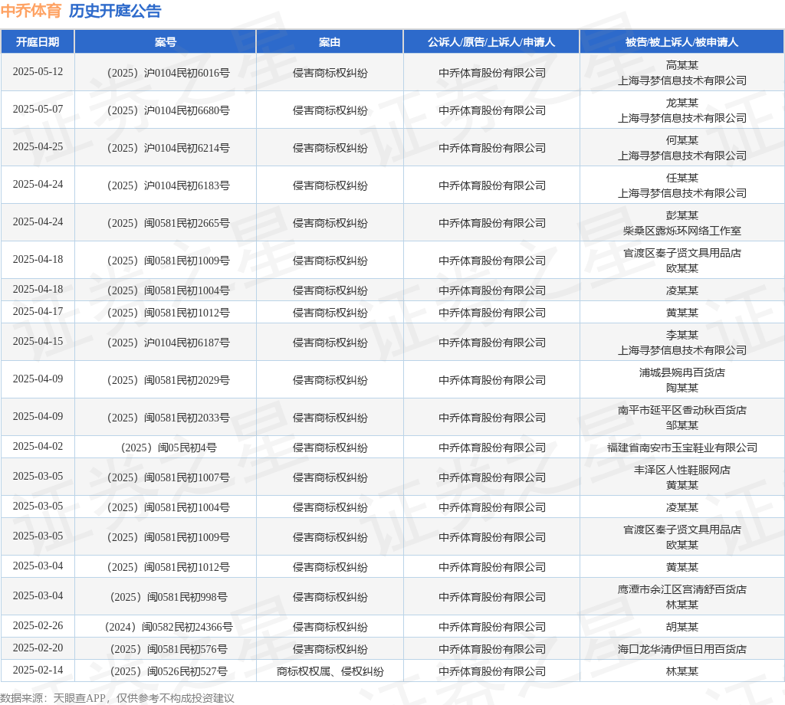Screen dimensions: 785x705
Task: Click defendant name 胡某某
Action: [x=682, y=627]
